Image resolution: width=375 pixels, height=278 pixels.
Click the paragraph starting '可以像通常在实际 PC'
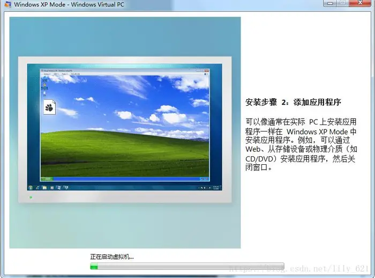pos(301,144)
